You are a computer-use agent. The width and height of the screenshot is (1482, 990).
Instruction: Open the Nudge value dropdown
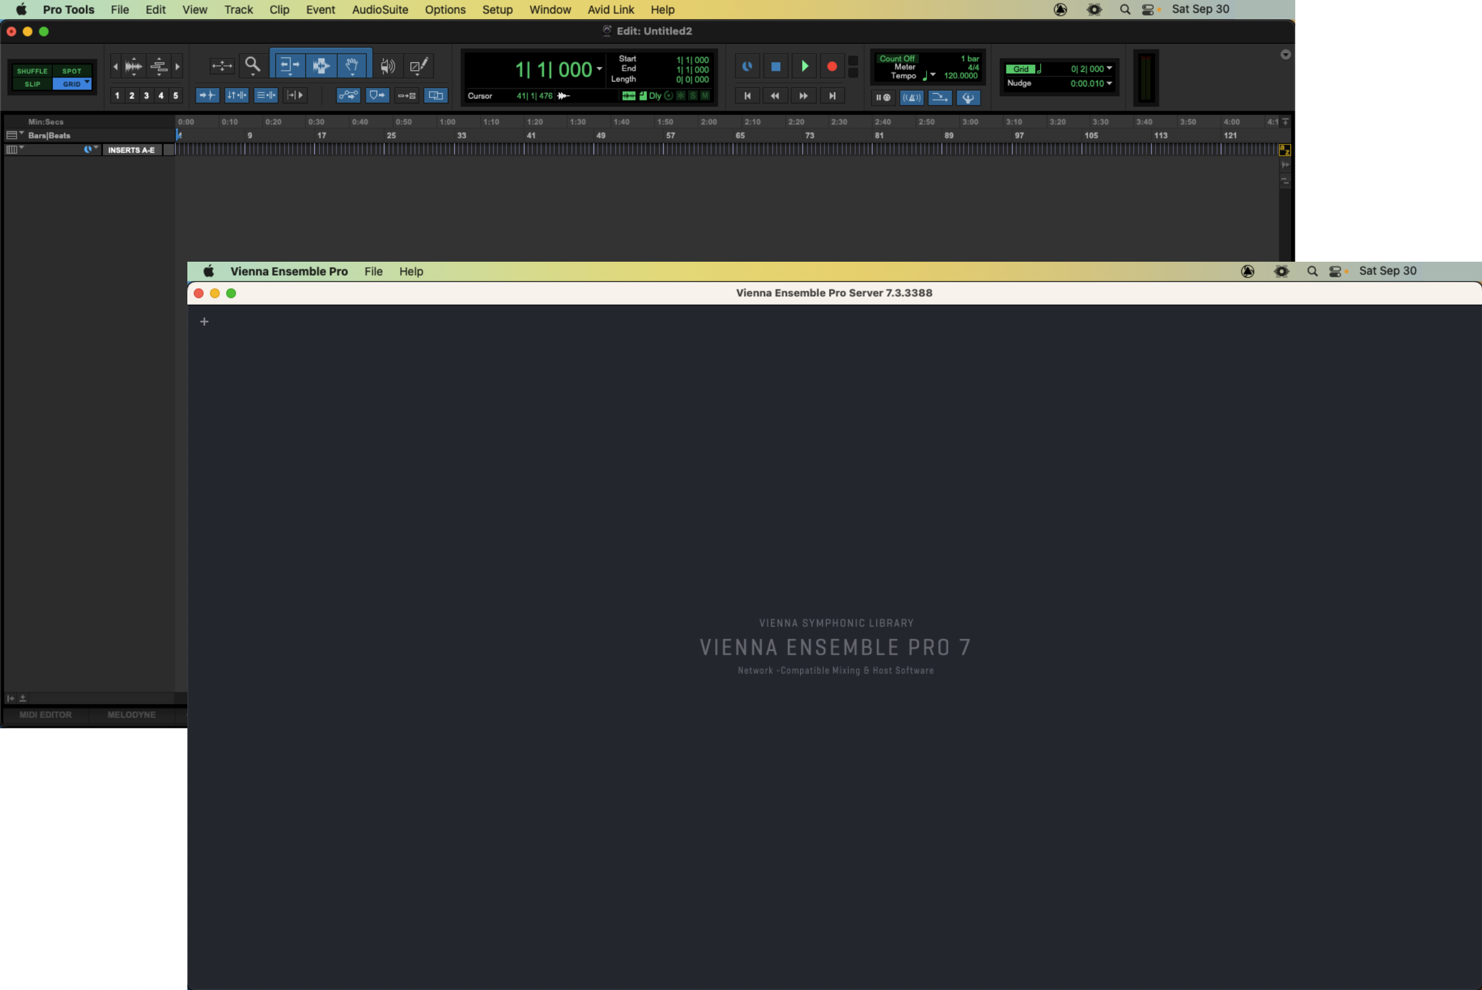click(1110, 83)
